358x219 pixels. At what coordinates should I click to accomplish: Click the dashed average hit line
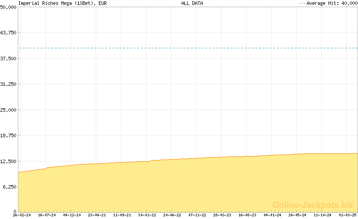(188, 48)
